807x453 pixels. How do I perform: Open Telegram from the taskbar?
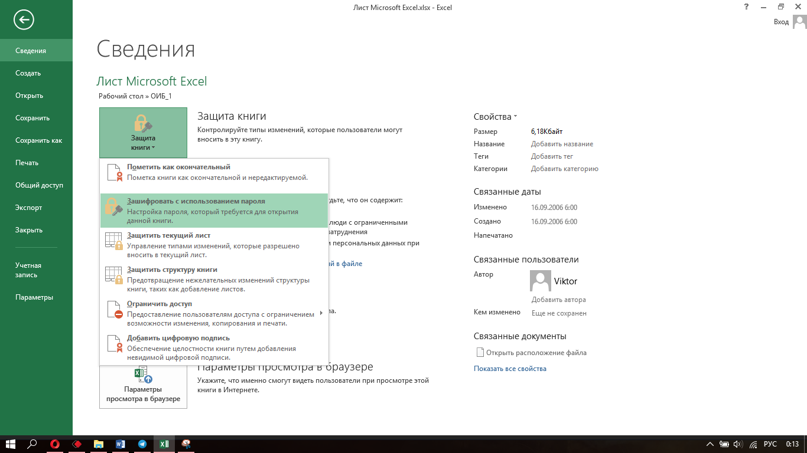click(142, 444)
